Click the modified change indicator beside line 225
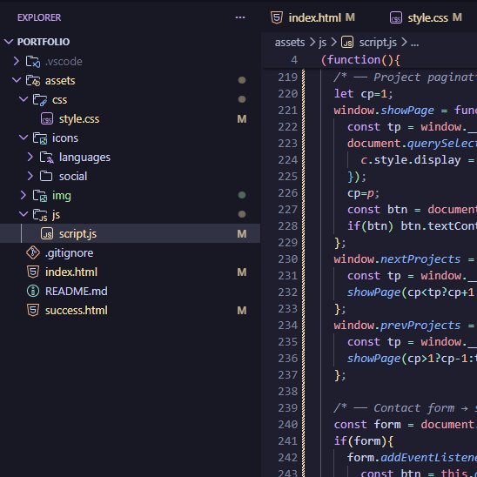The width and height of the screenshot is (477, 477). click(303, 177)
